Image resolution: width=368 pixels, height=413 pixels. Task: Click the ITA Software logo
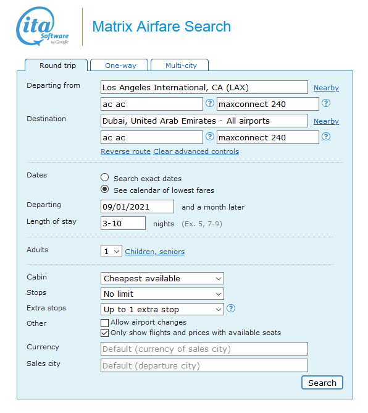click(x=43, y=27)
